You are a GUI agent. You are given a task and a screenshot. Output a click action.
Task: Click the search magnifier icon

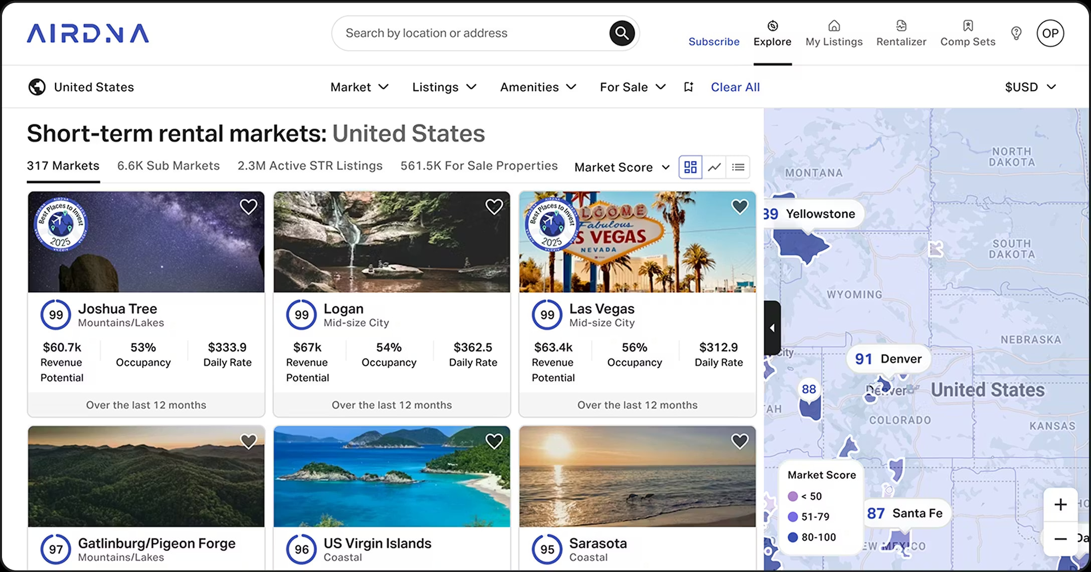click(622, 33)
